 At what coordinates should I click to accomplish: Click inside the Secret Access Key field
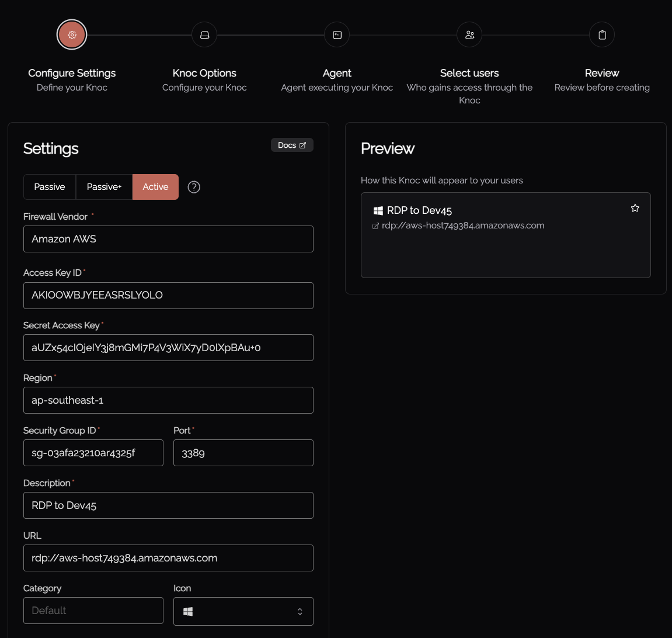pos(168,348)
